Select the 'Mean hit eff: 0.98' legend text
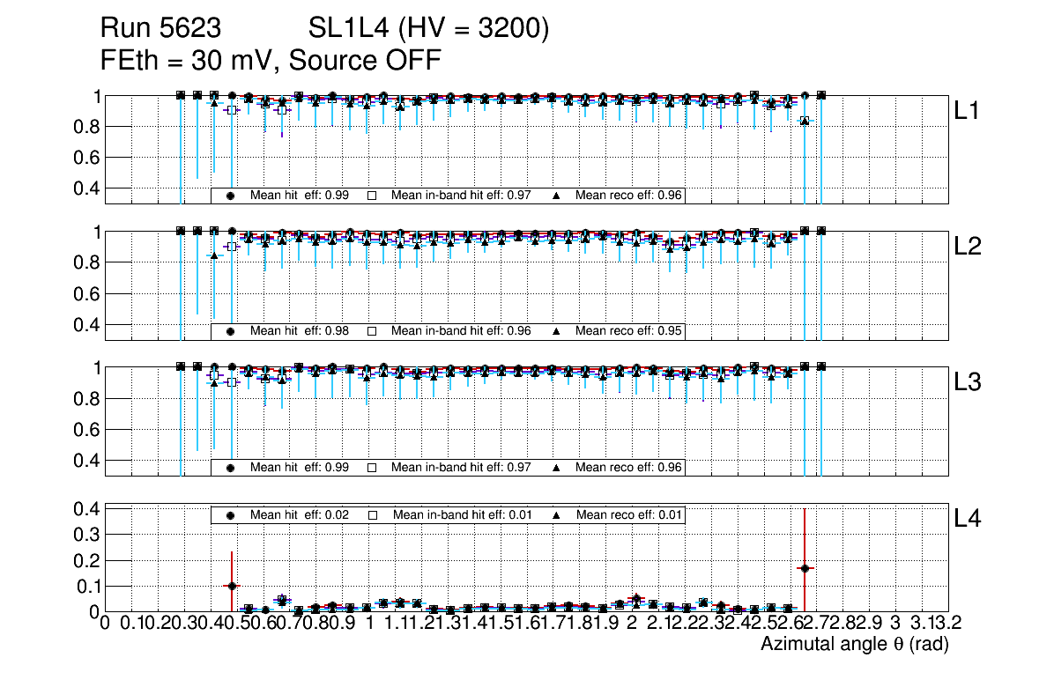 (300, 331)
